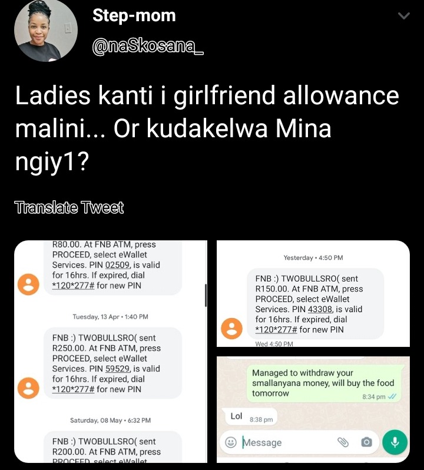The height and width of the screenshot is (470, 424).
Task: Grab the SMS screenshot scrollbar handle
Action: (206, 295)
